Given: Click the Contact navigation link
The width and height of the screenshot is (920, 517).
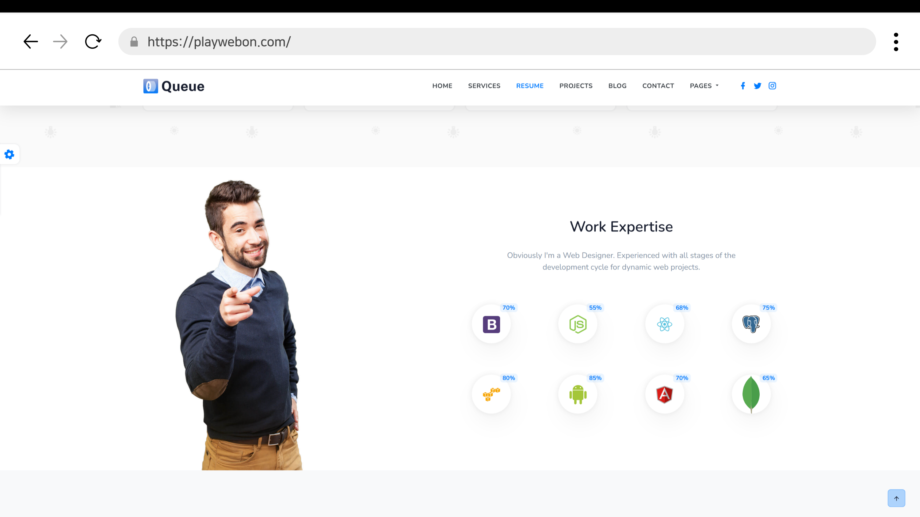Looking at the screenshot, I should 658,86.
